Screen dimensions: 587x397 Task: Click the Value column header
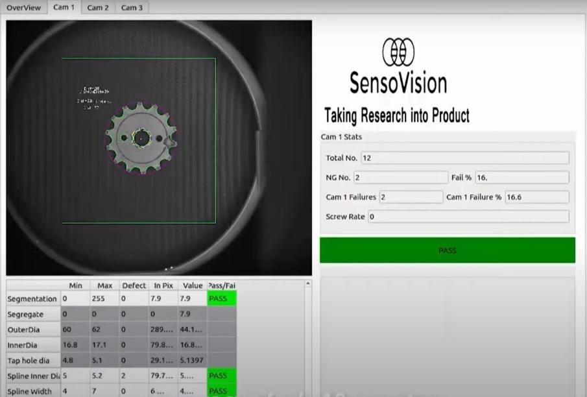click(193, 285)
